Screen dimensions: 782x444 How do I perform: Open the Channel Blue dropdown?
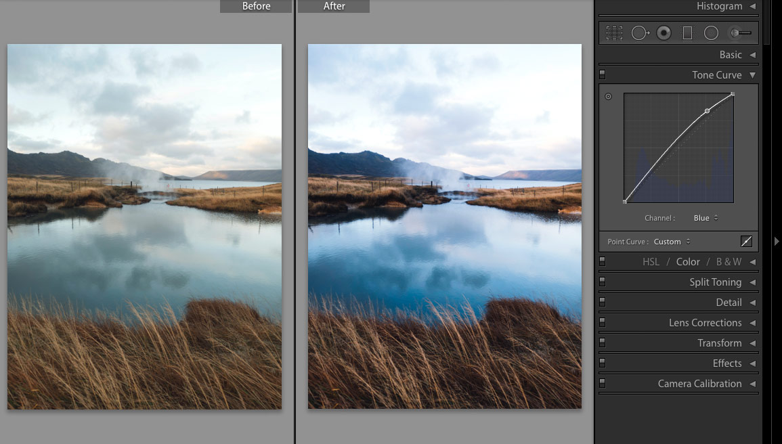pos(706,217)
